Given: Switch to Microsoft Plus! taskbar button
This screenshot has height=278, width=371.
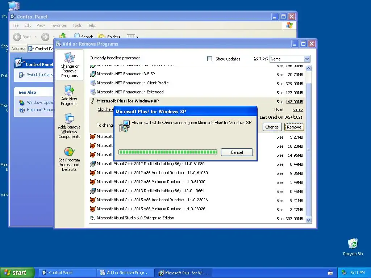Looking at the screenshot, I should pos(183,273).
